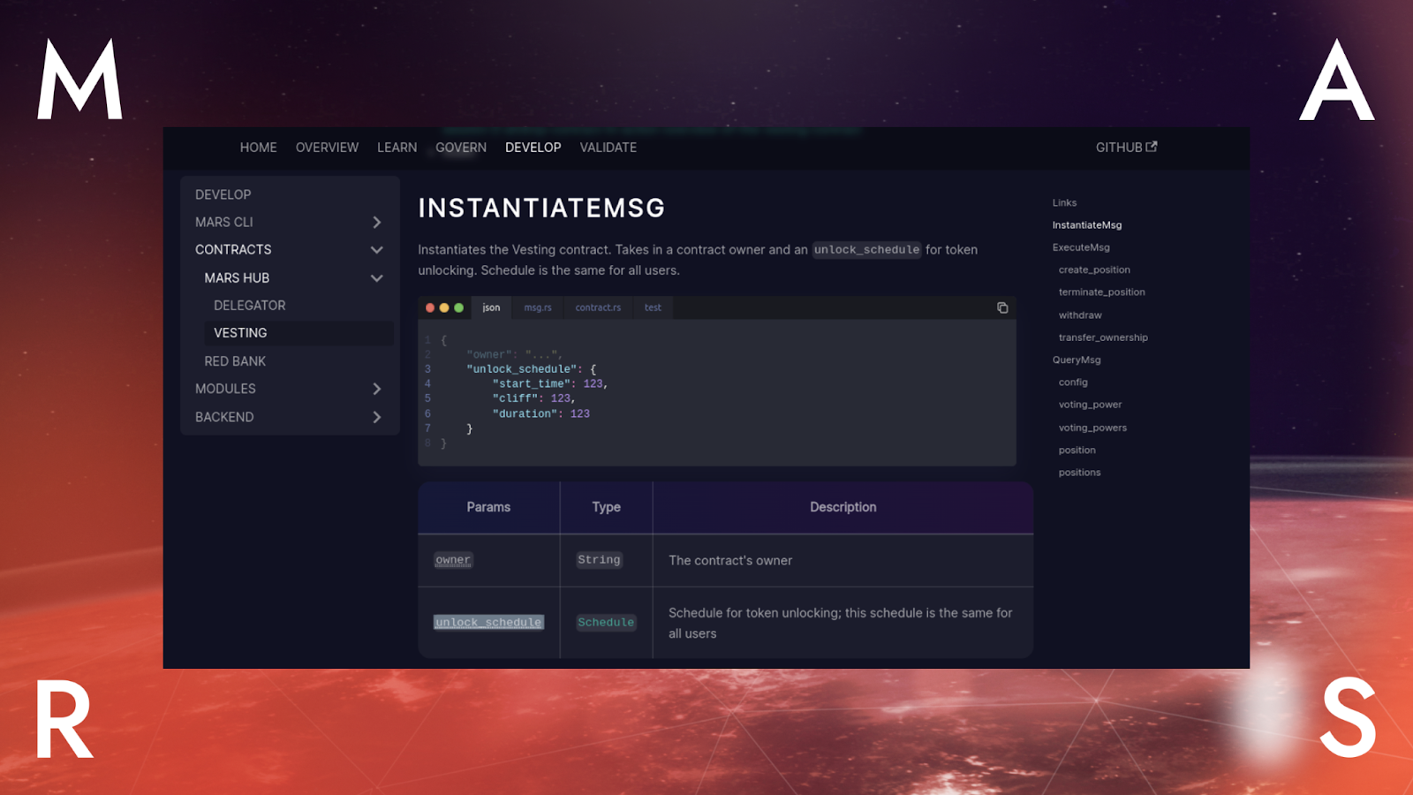
Task: Click the "duration": 123 code line
Action: (541, 413)
